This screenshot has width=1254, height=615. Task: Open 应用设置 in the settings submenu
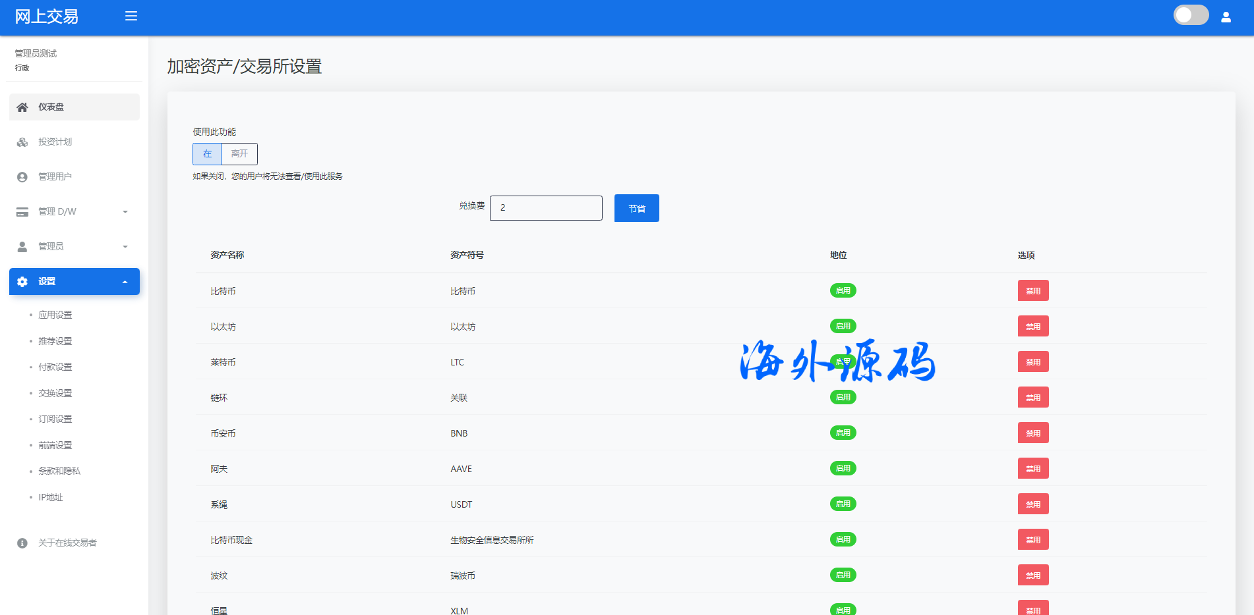pyautogui.click(x=55, y=315)
